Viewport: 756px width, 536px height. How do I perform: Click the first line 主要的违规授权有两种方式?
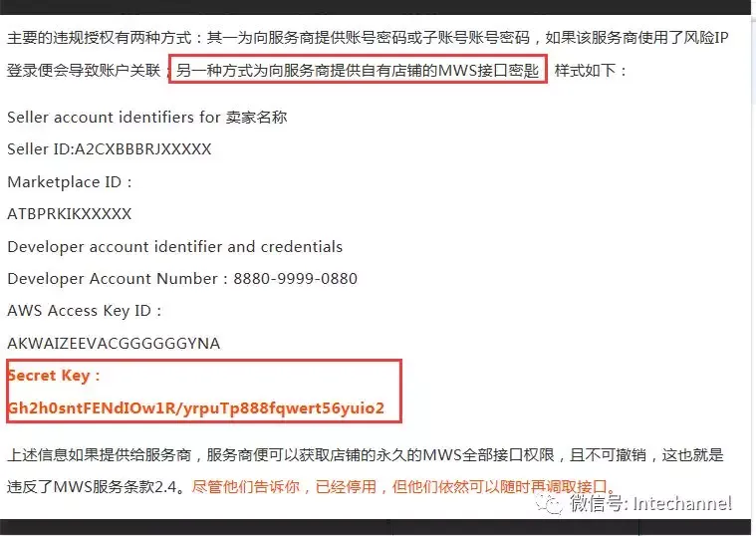point(99,38)
